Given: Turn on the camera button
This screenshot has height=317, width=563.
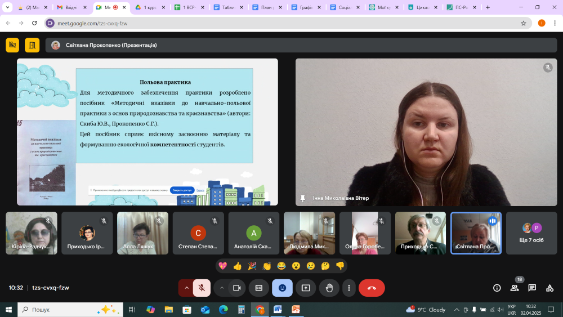Looking at the screenshot, I should (x=236, y=288).
